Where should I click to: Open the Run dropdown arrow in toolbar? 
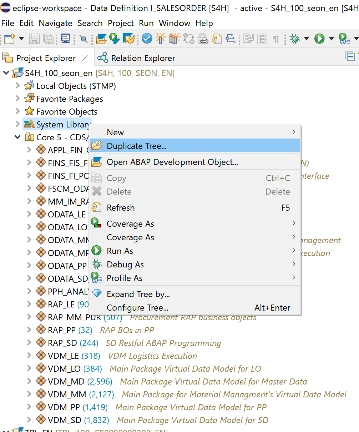click(x=331, y=39)
